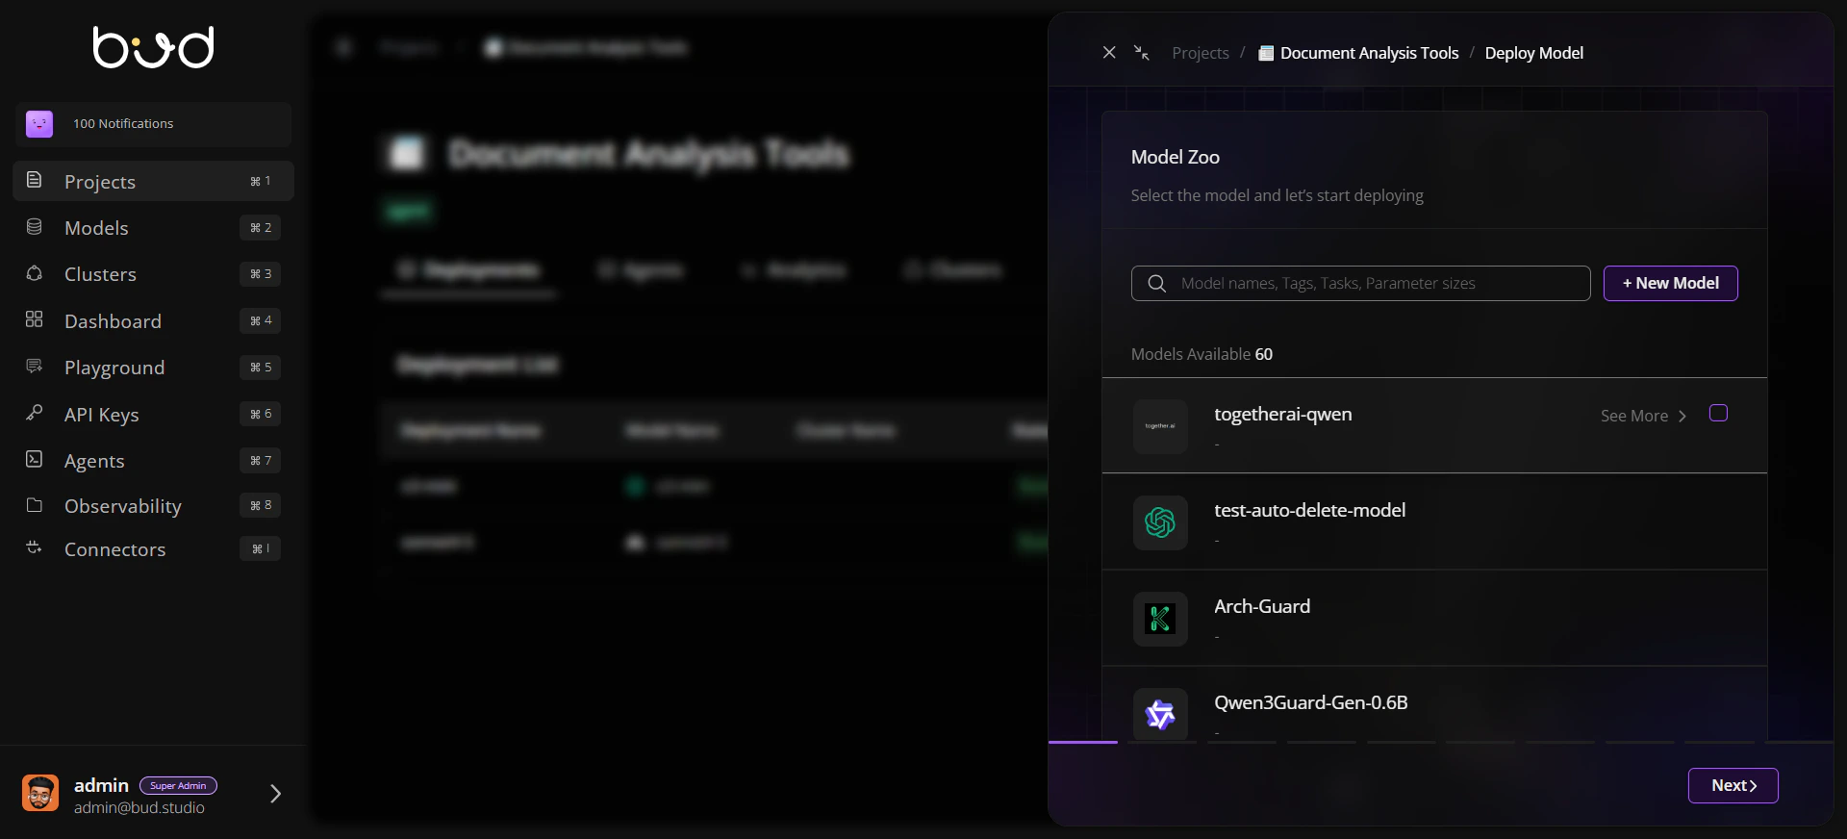
Task: Open See More for togetherai-qwen
Action: (1643, 416)
